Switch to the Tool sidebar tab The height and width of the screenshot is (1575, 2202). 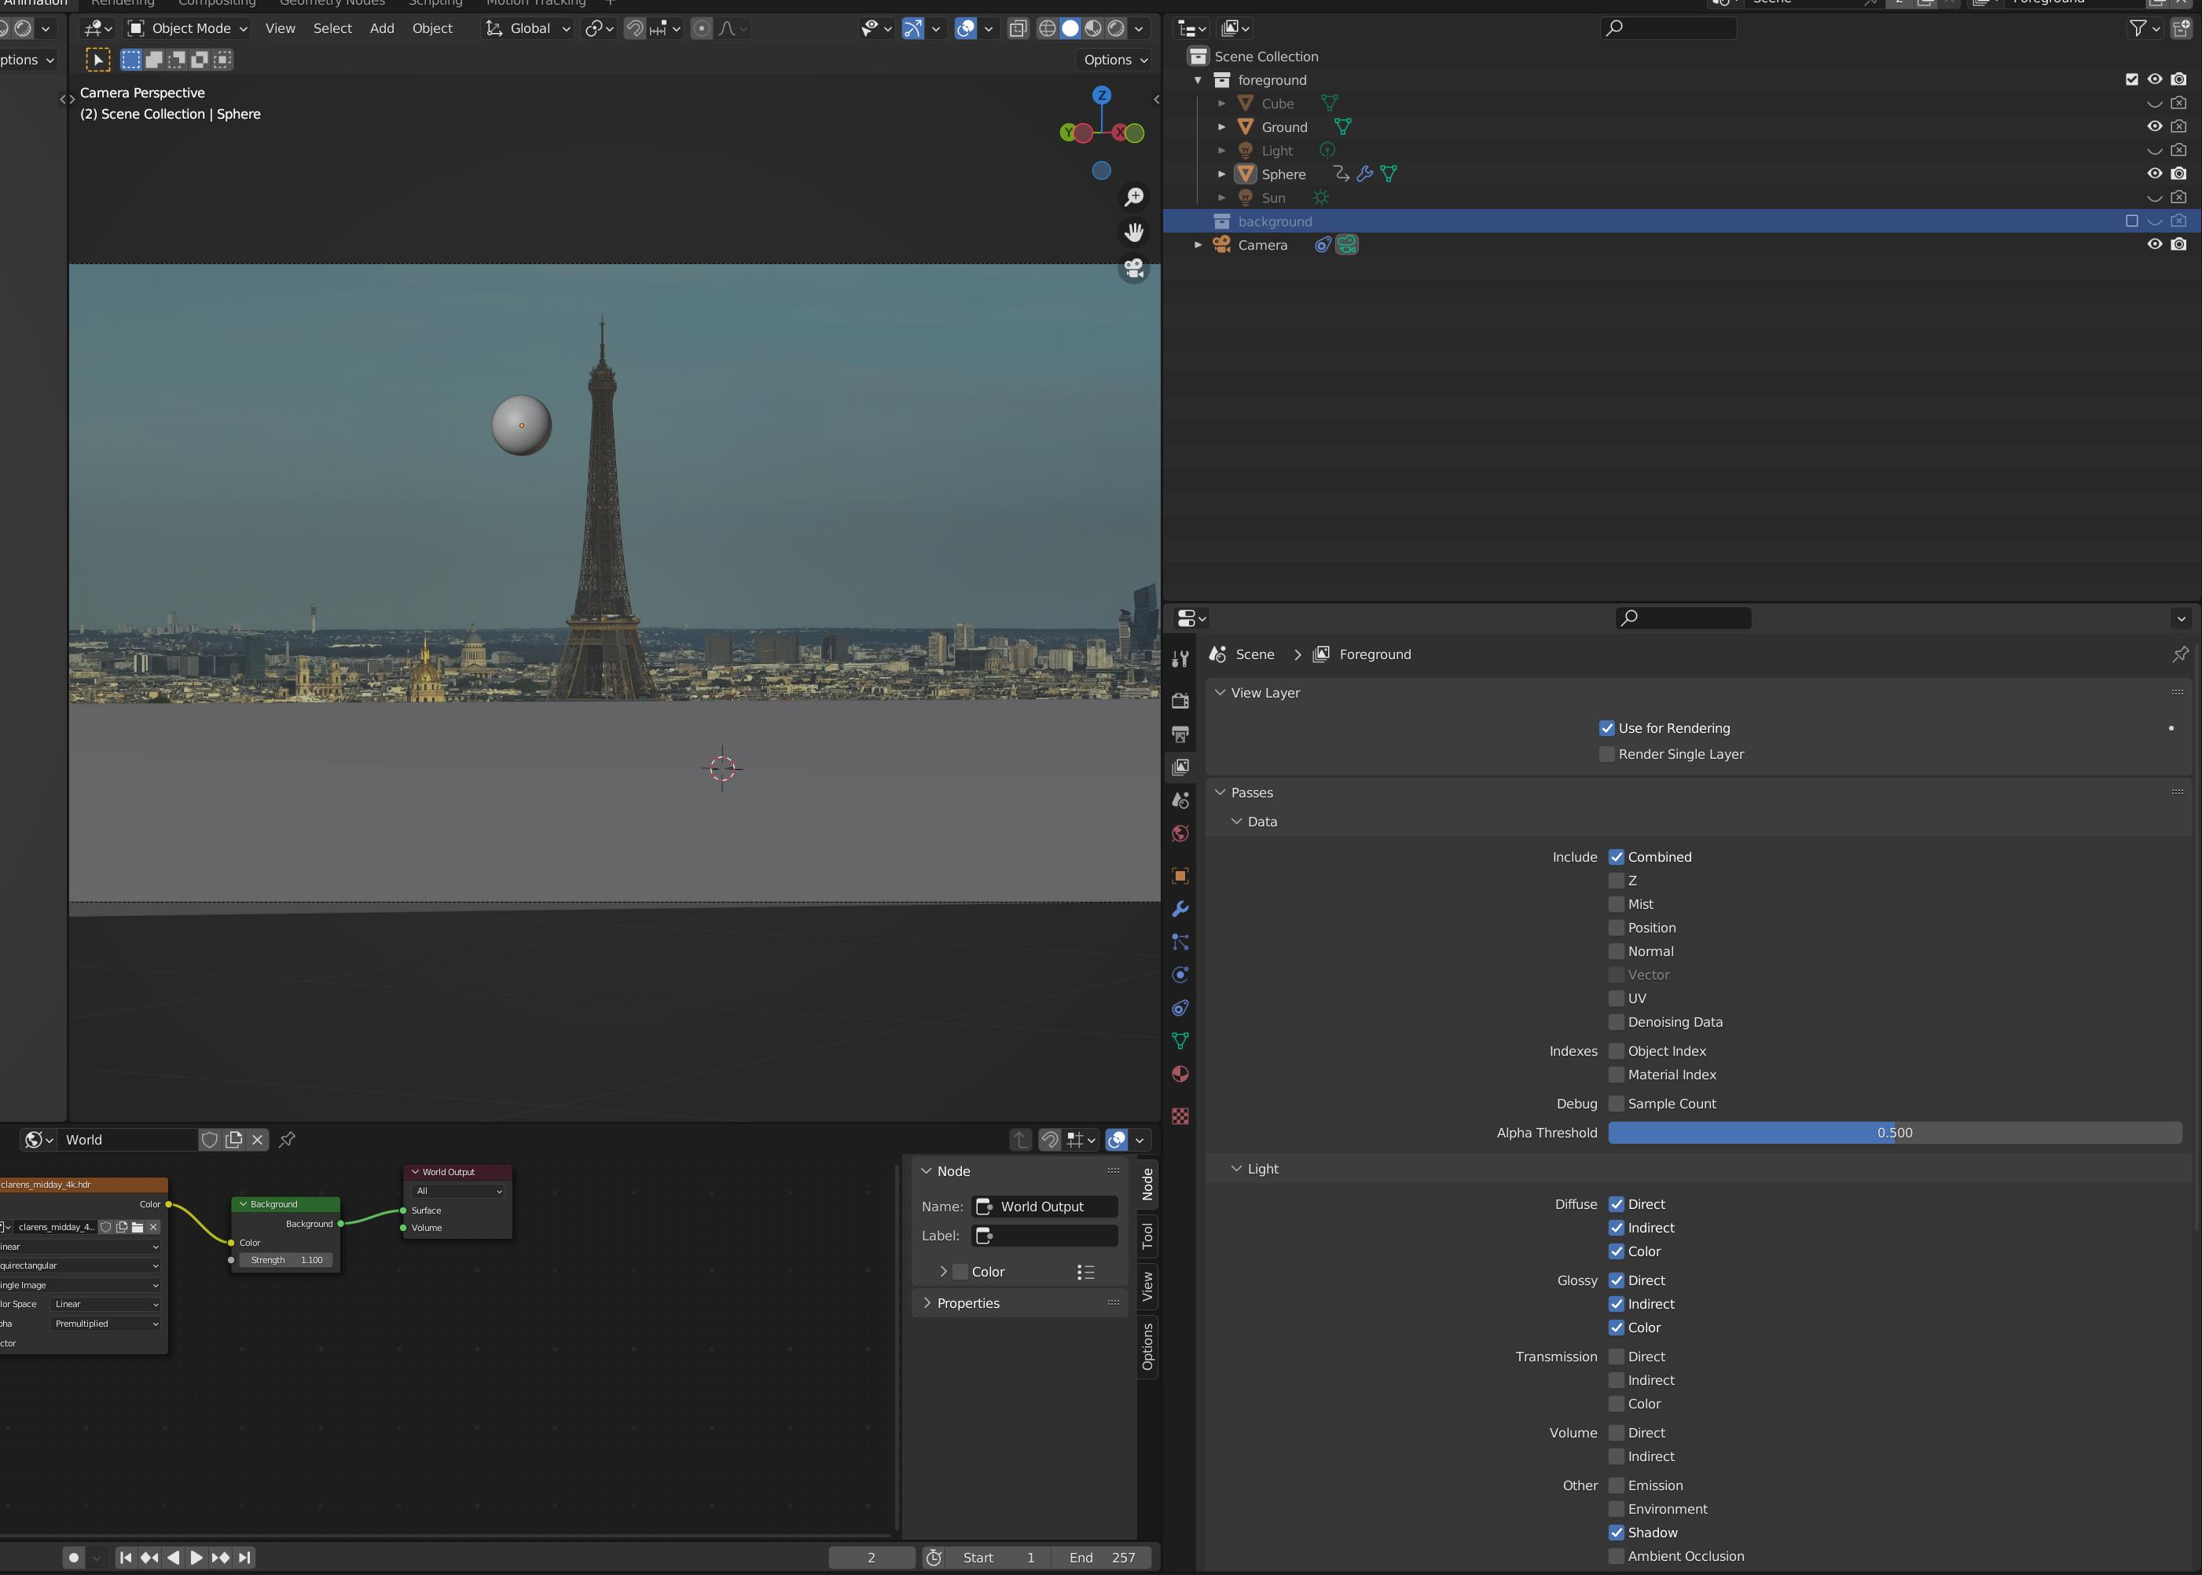1147,1236
